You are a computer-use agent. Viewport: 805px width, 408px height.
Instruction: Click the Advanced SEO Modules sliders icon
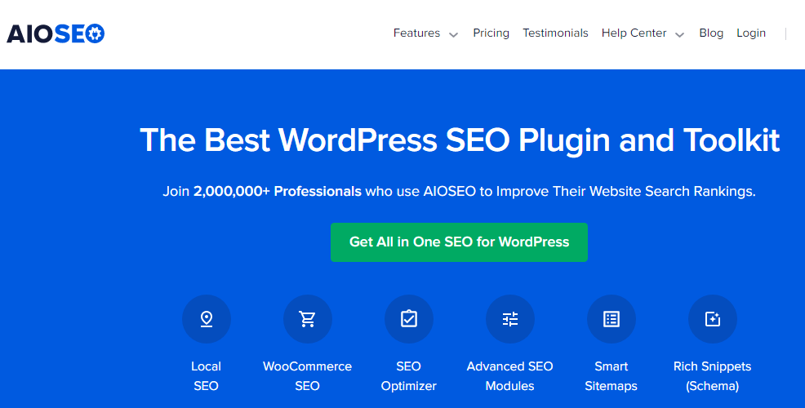click(x=509, y=319)
